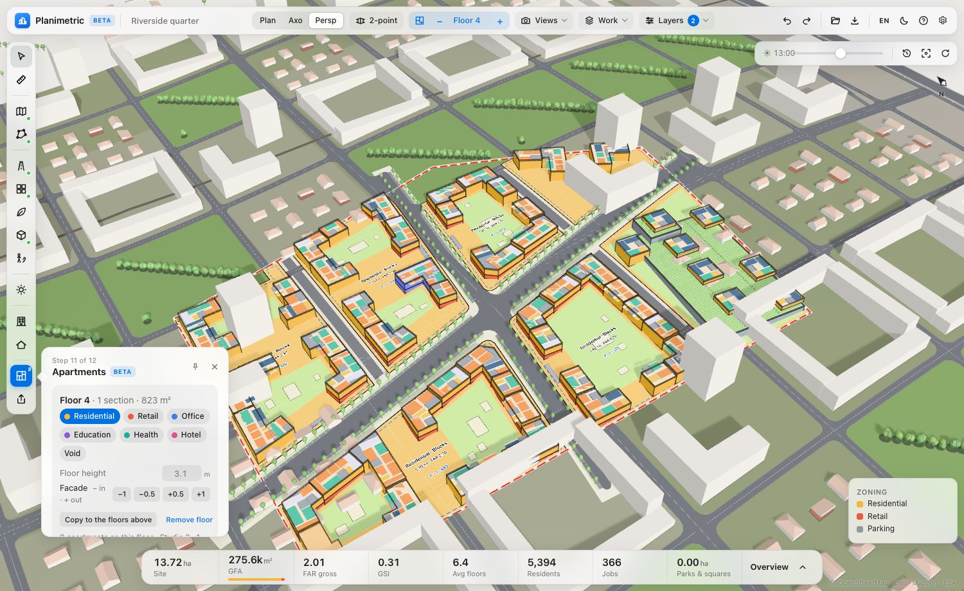This screenshot has width=964, height=591.
Task: Expand the Overview stats panel
Action: point(778,567)
